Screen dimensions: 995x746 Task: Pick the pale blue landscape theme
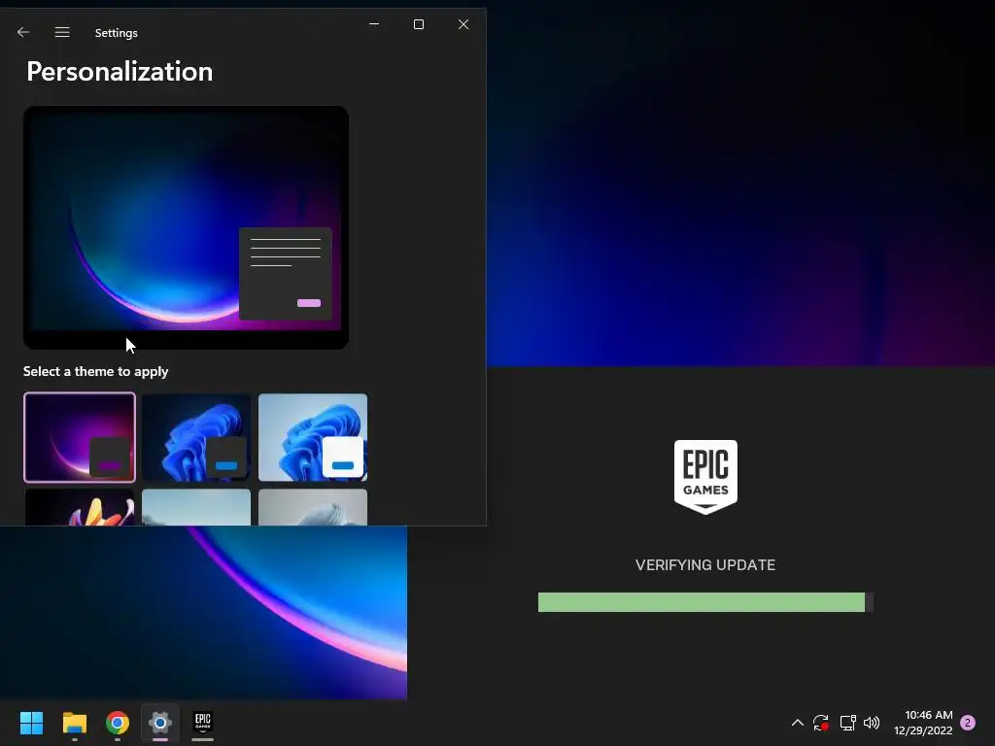[196, 507]
